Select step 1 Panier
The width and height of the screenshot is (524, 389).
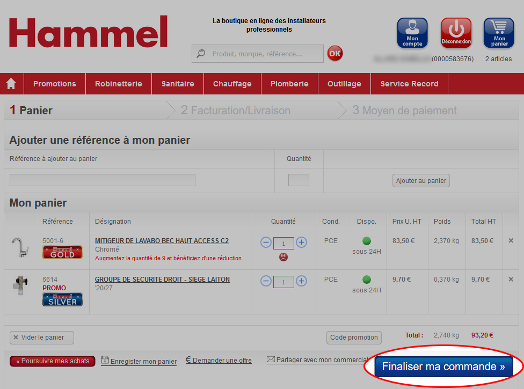(x=31, y=110)
